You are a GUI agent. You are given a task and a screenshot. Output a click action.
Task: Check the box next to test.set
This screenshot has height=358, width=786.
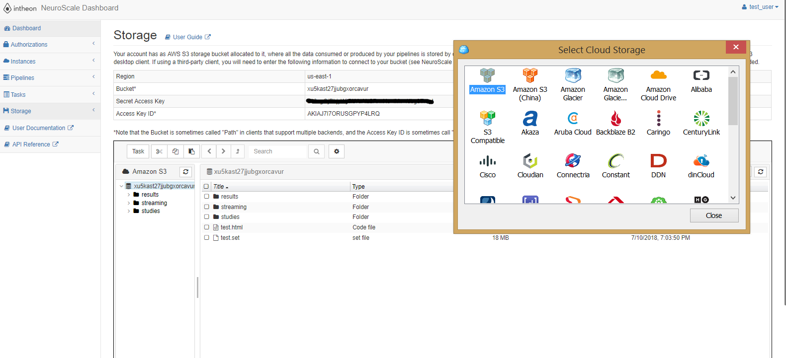[x=207, y=238]
